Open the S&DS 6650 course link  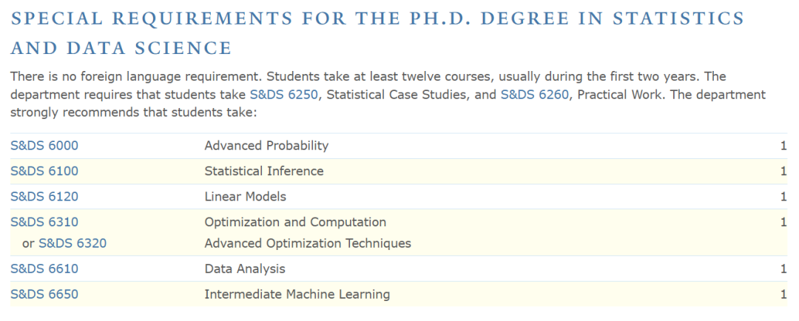coord(44,294)
